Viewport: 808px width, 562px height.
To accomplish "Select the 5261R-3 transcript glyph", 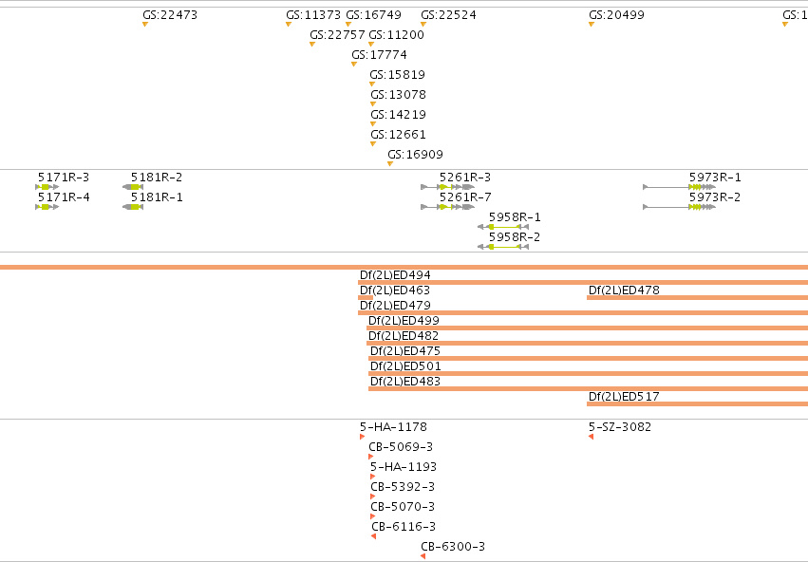I will (448, 187).
